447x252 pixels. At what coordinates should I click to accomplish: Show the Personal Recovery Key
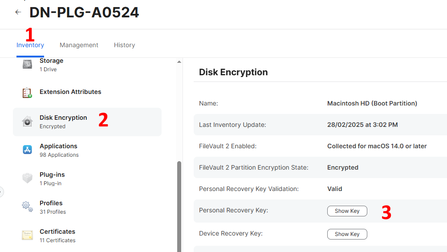click(x=347, y=211)
